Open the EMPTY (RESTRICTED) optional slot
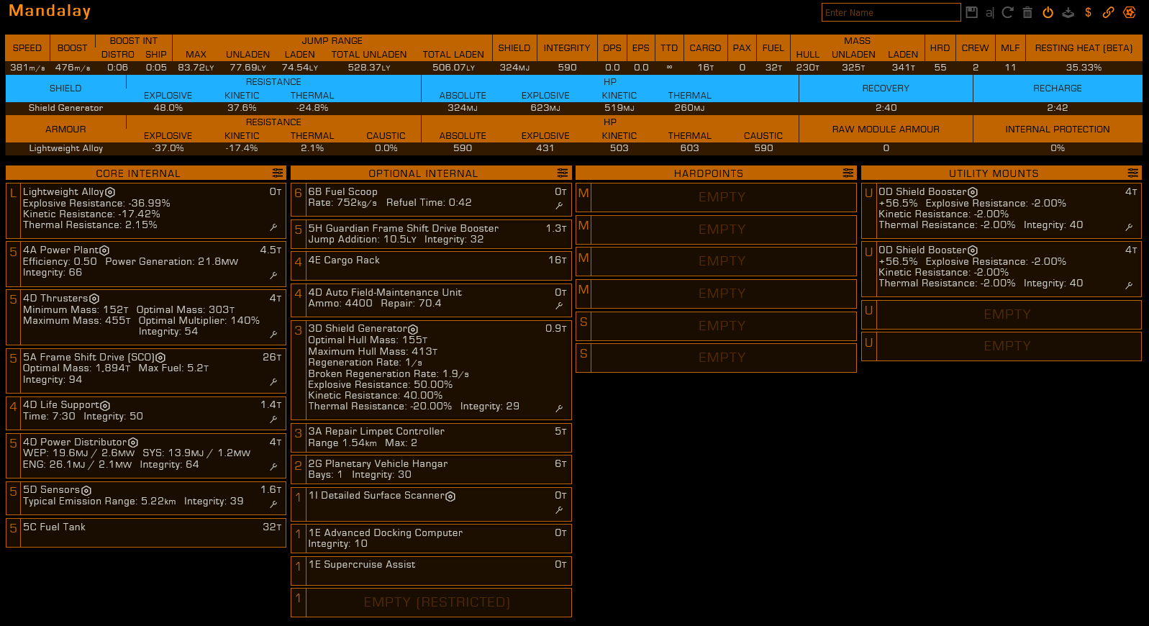The width and height of the screenshot is (1149, 626). point(431,602)
